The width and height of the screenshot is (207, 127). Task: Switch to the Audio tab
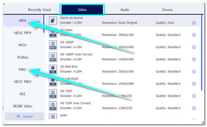click(x=125, y=10)
